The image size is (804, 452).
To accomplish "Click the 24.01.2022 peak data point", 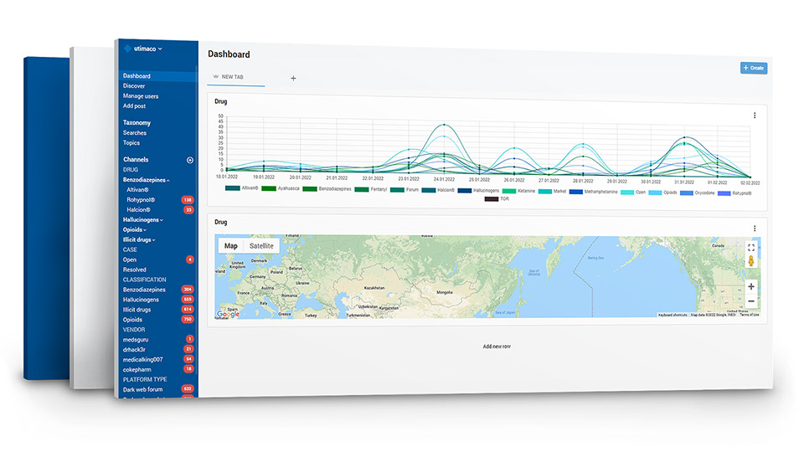I will (444, 125).
